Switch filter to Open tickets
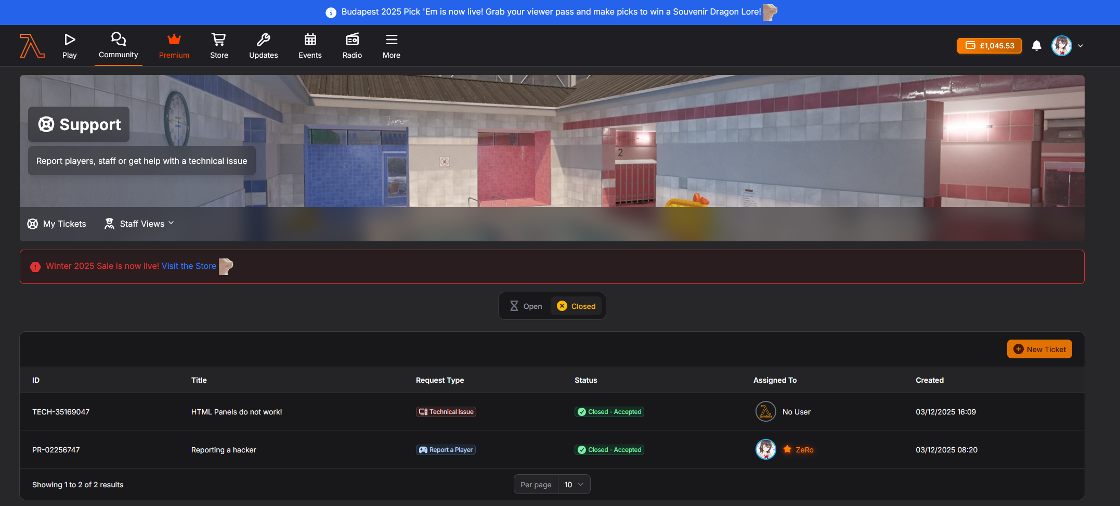The image size is (1120, 506). coord(526,306)
